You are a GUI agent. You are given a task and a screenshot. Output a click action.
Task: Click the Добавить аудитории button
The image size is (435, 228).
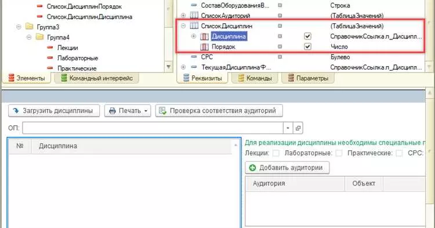(287, 168)
